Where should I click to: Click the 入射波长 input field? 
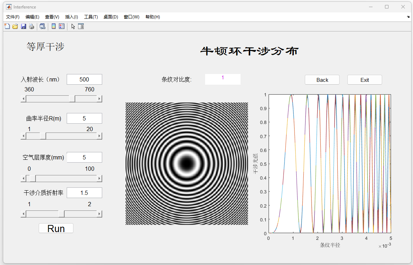[84, 79]
